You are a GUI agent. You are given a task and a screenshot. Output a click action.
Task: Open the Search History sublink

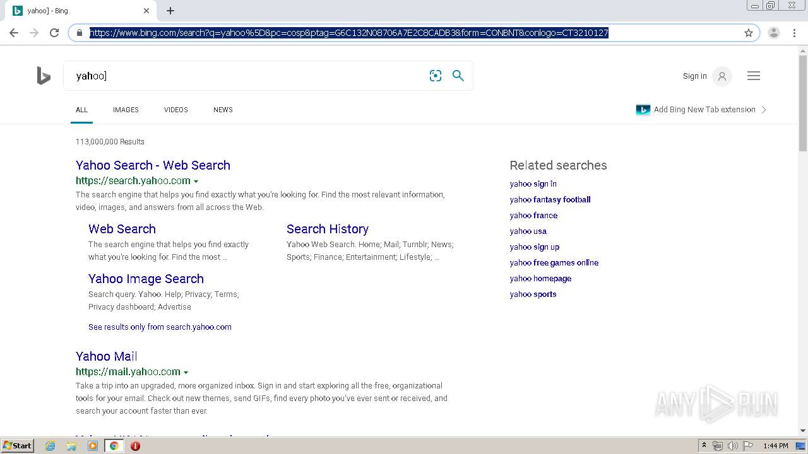click(328, 229)
